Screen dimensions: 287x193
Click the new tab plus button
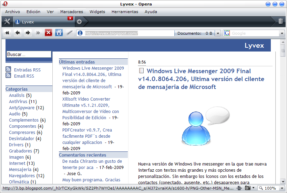click(x=79, y=22)
